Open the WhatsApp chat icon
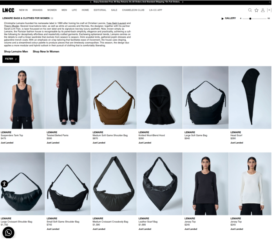 click(8, 232)
